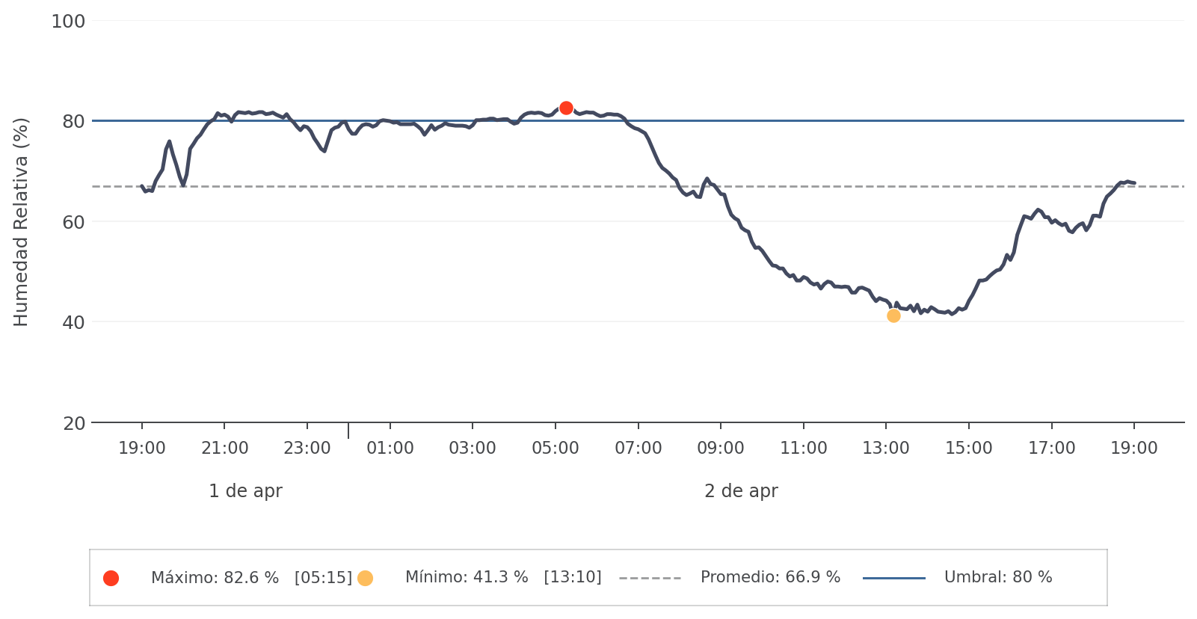Image resolution: width=1197 pixels, height=619 pixels.
Task: Toggle the 'Umbral: 80 %' legend entry
Action: [x=997, y=578]
